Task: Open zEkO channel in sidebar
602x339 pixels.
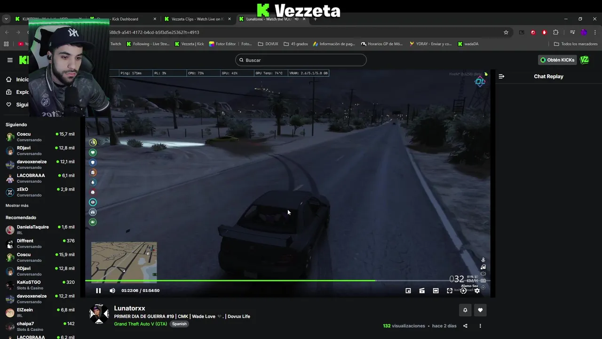Action: 40,192
